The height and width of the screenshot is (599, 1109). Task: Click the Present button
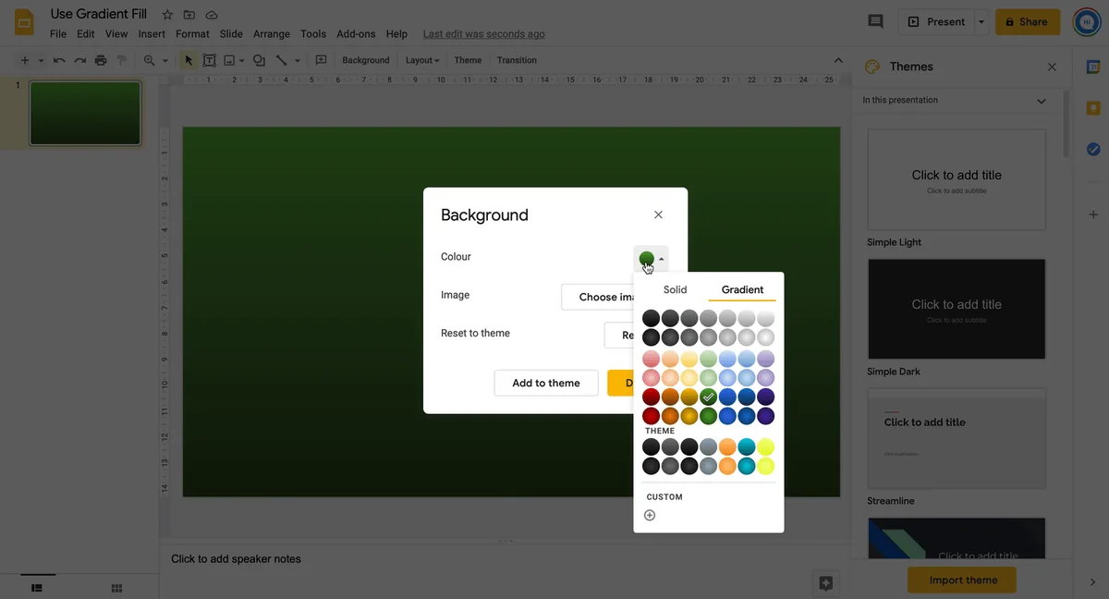coord(936,21)
